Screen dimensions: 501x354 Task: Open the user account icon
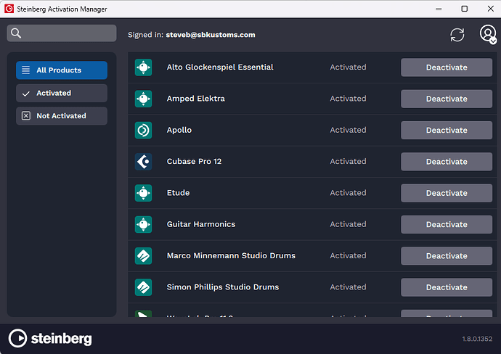(488, 34)
